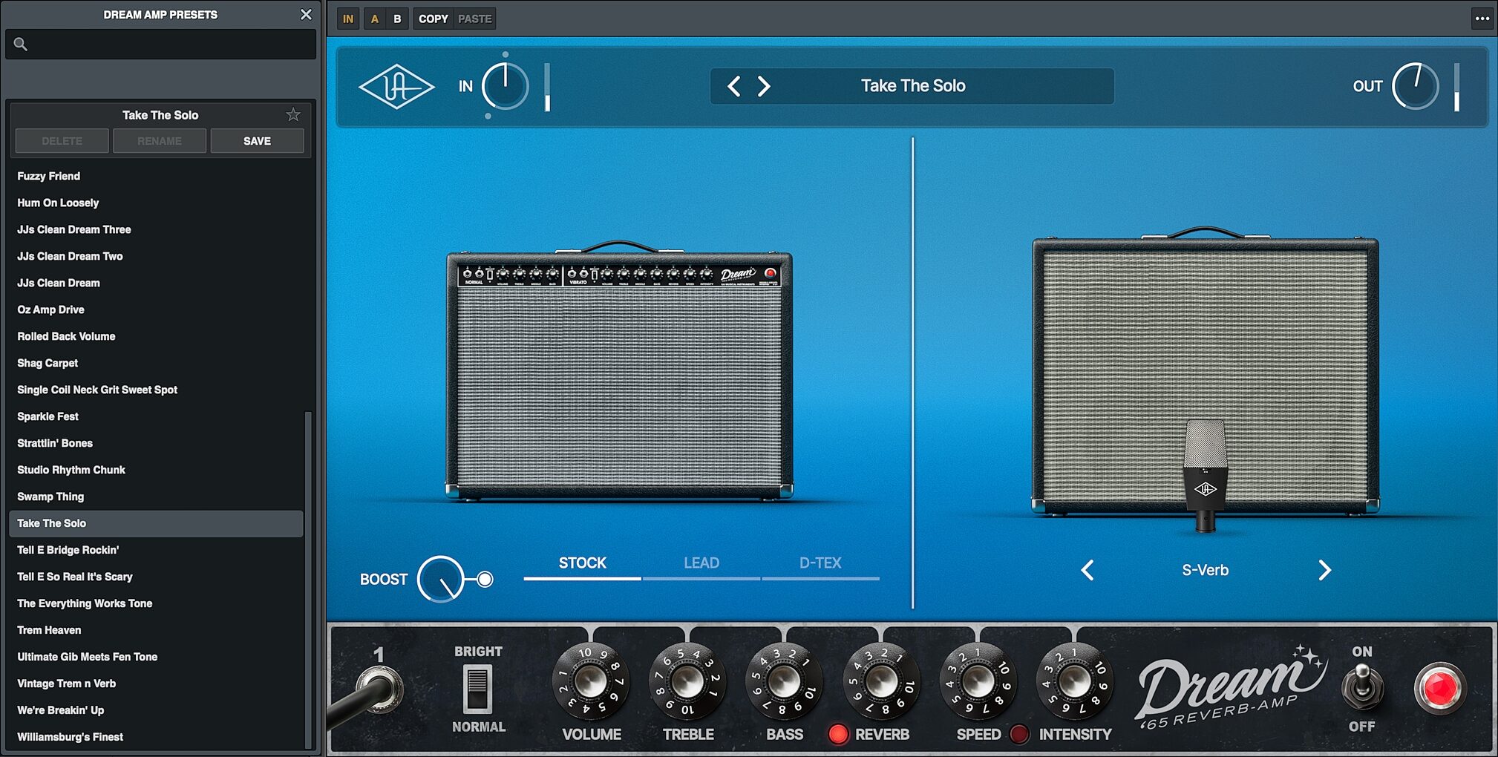Close the Dream Amp Presets panel
Viewport: 1498px width, 757px height.
pyautogui.click(x=306, y=14)
